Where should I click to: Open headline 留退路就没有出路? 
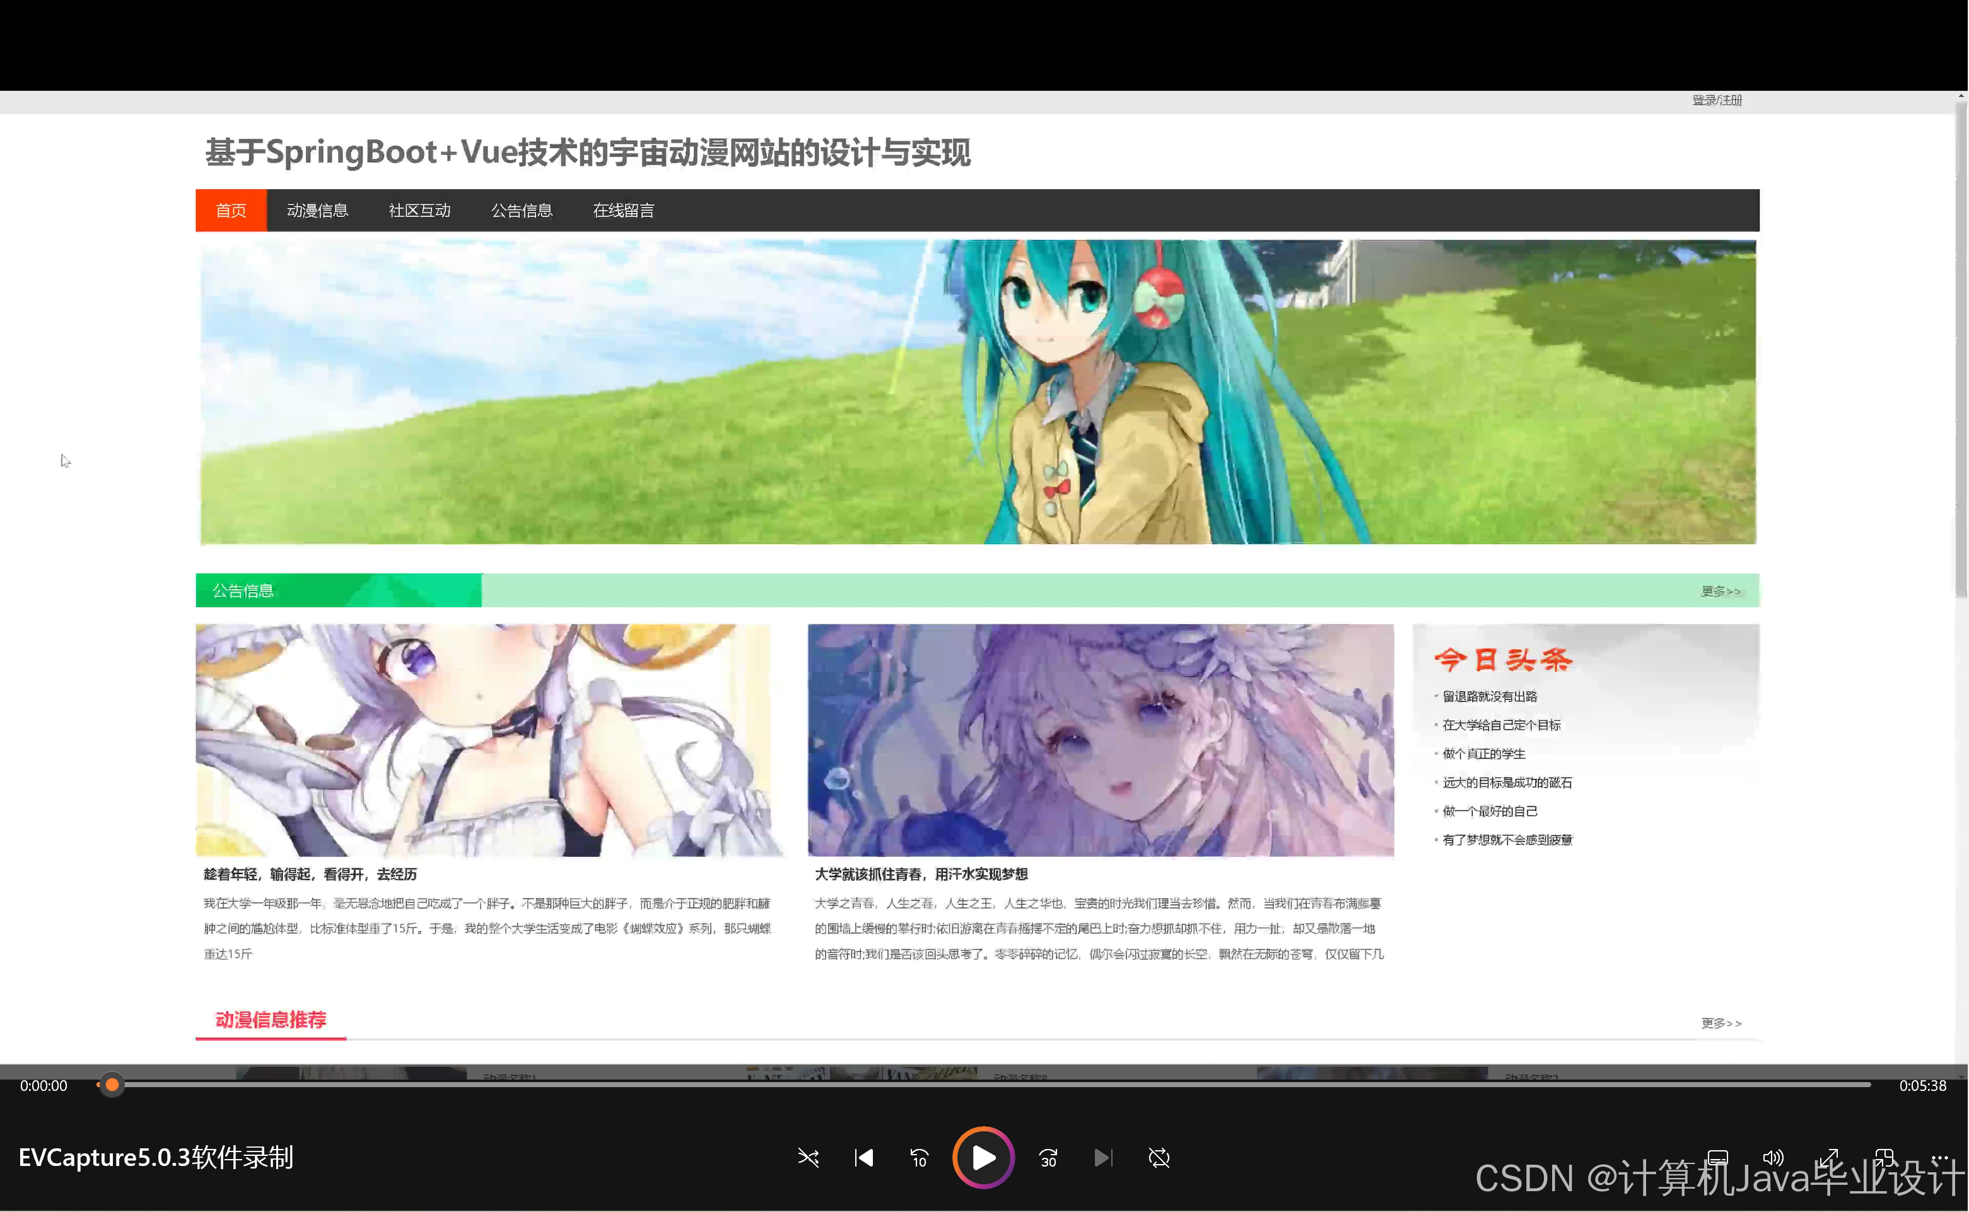[1490, 697]
